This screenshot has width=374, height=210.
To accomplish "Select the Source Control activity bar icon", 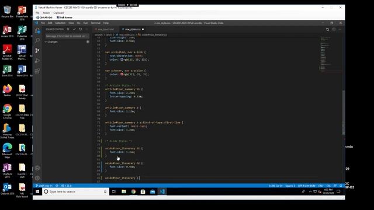I will click(37, 51).
